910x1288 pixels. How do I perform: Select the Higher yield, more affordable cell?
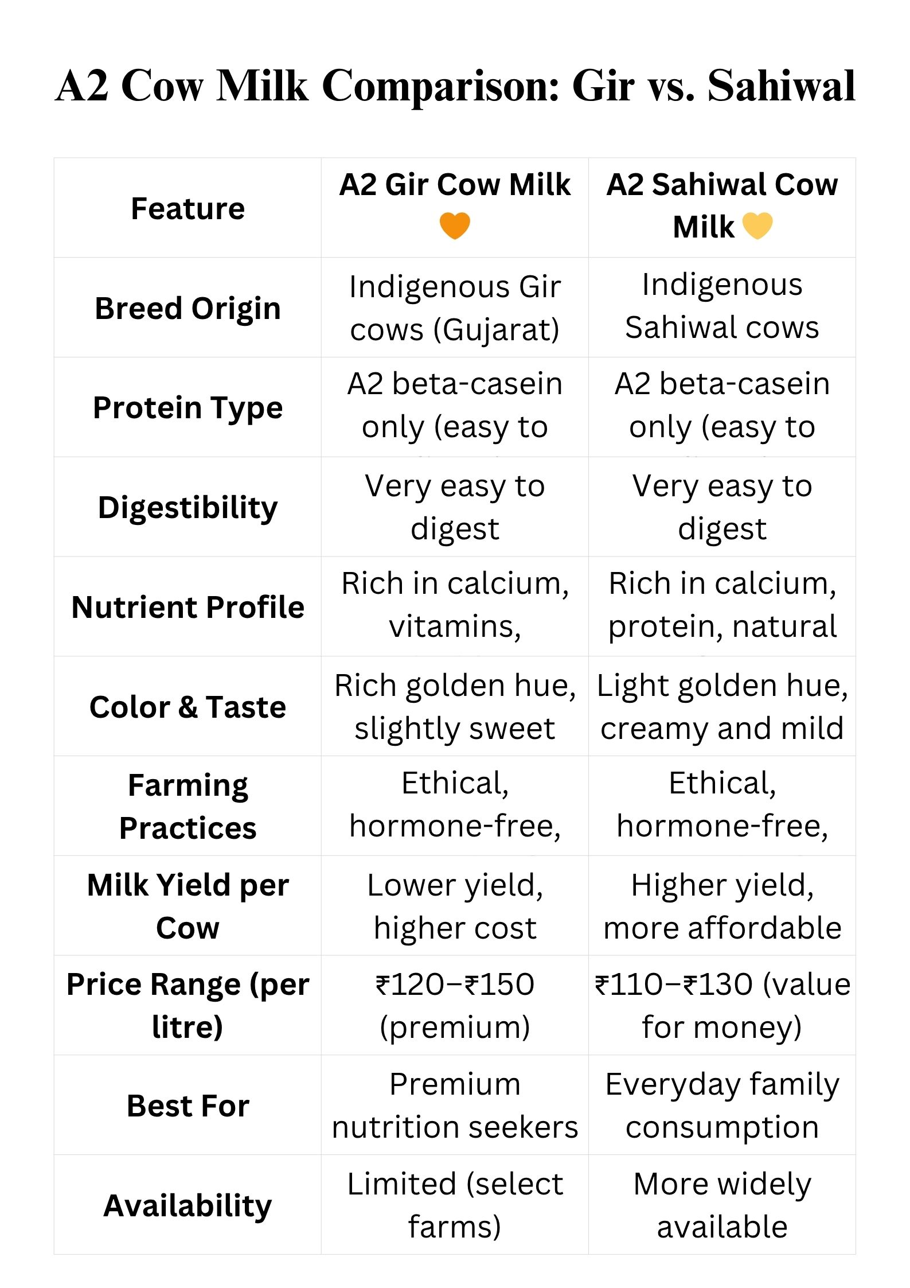(x=722, y=906)
